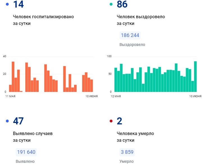Select the last tallest teal bar in recovered chart
The width and height of the screenshot is (209, 165).
(x=195, y=76)
